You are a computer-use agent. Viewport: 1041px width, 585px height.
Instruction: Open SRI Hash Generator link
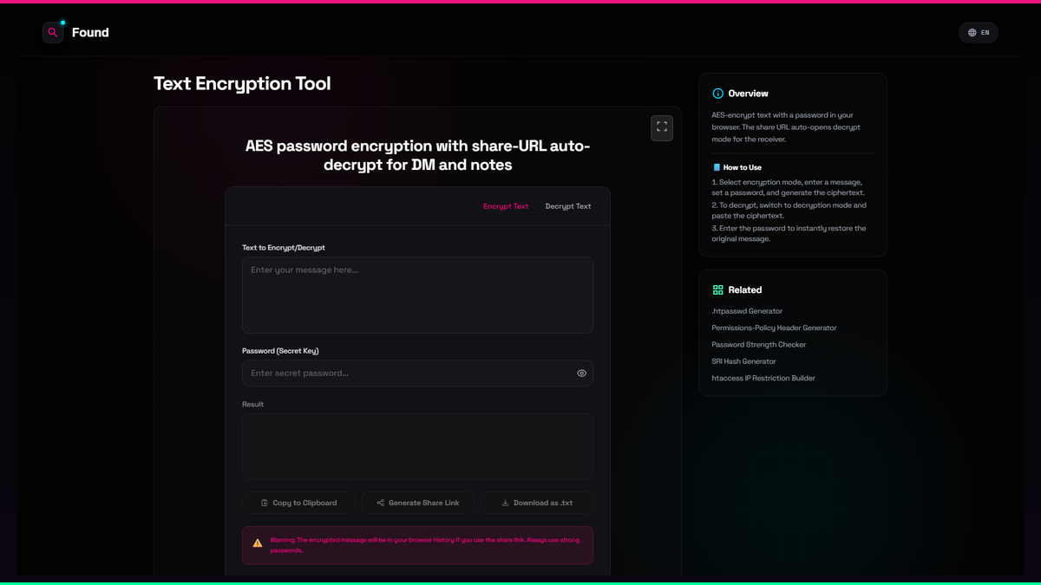coord(744,361)
